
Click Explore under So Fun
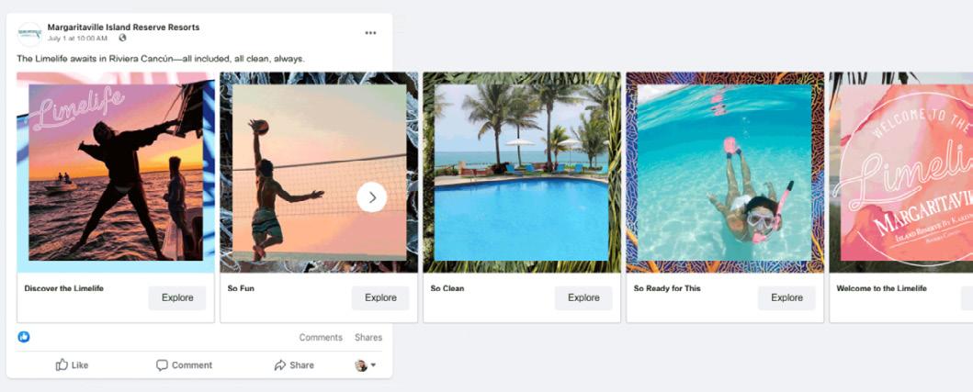[x=380, y=297]
